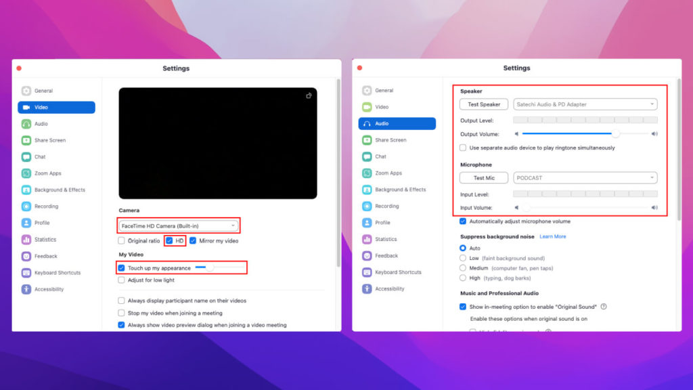The width and height of the screenshot is (693, 390).
Task: Click Share Screen icon in left Settings window
Action: tap(26, 140)
